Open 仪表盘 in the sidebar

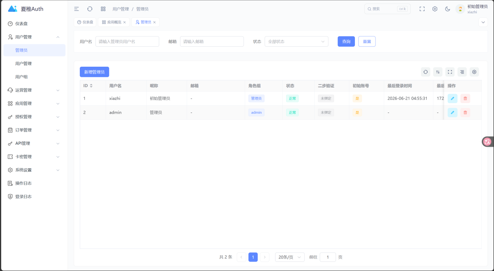coord(34,23)
